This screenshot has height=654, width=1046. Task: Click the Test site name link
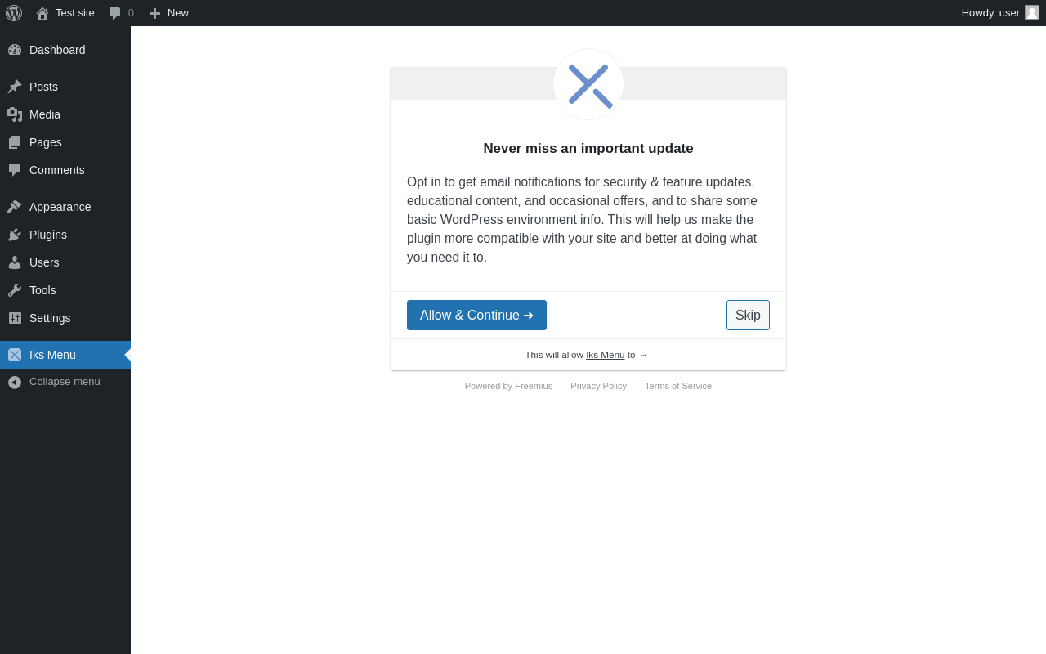coord(75,13)
